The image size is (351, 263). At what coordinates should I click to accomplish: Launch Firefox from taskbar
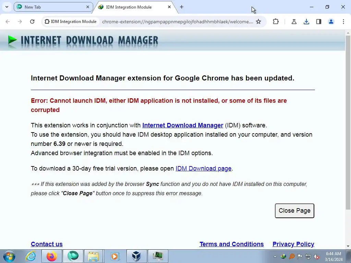tap(51, 256)
